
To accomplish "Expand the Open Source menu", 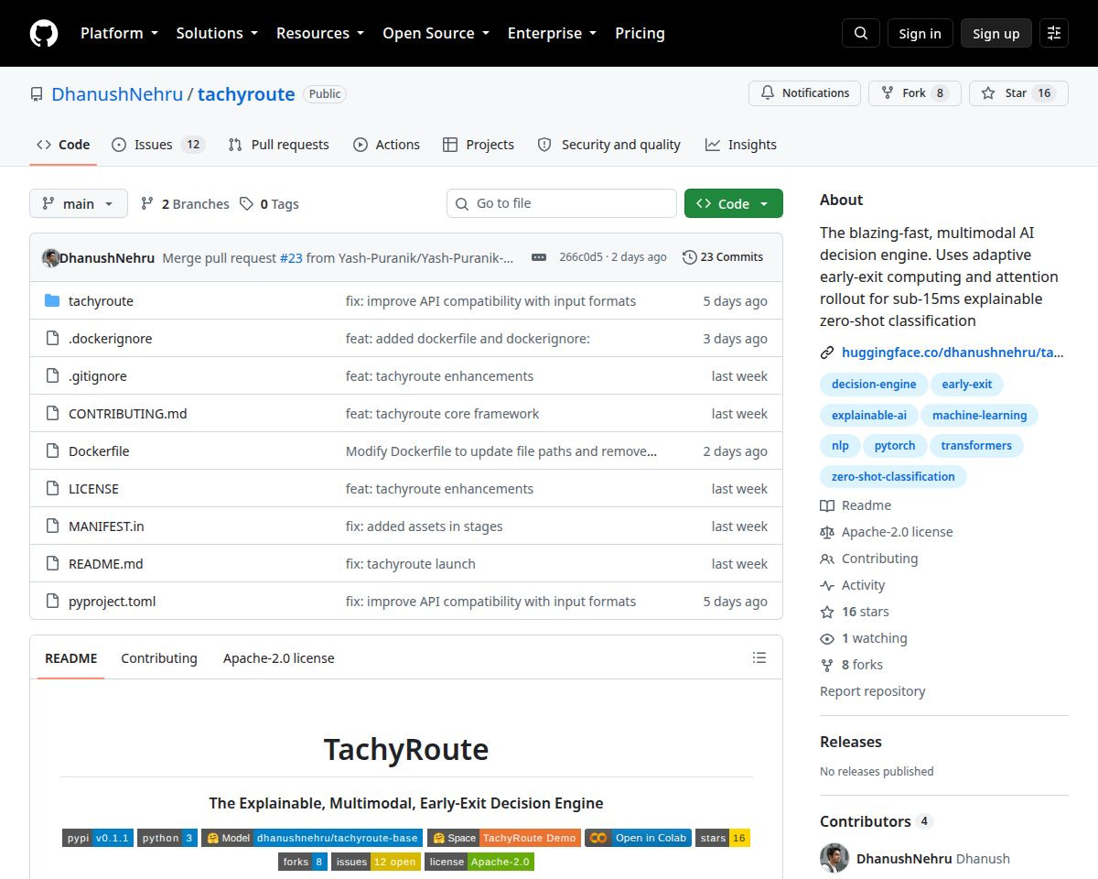I will tap(436, 33).
